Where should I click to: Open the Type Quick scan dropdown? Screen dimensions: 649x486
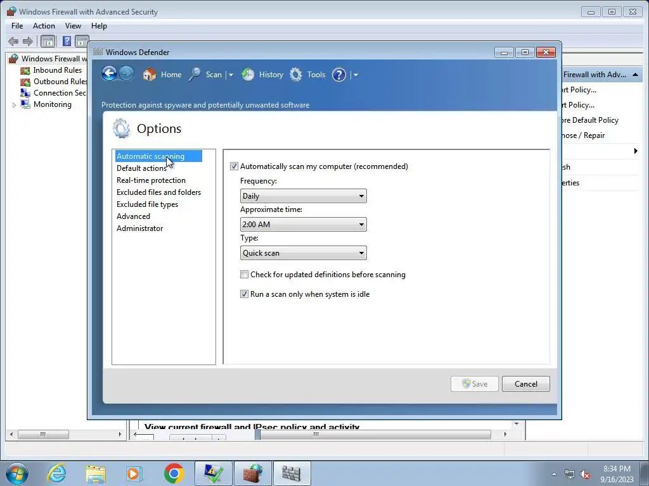point(304,253)
